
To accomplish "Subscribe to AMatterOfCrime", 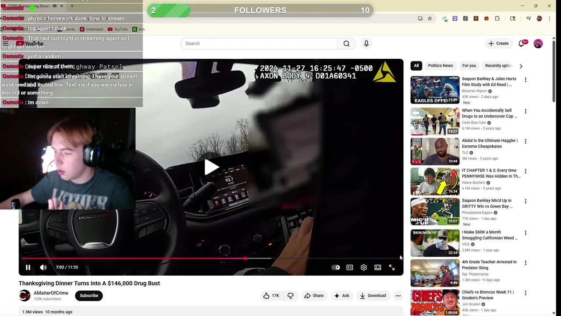I will pyautogui.click(x=89, y=296).
